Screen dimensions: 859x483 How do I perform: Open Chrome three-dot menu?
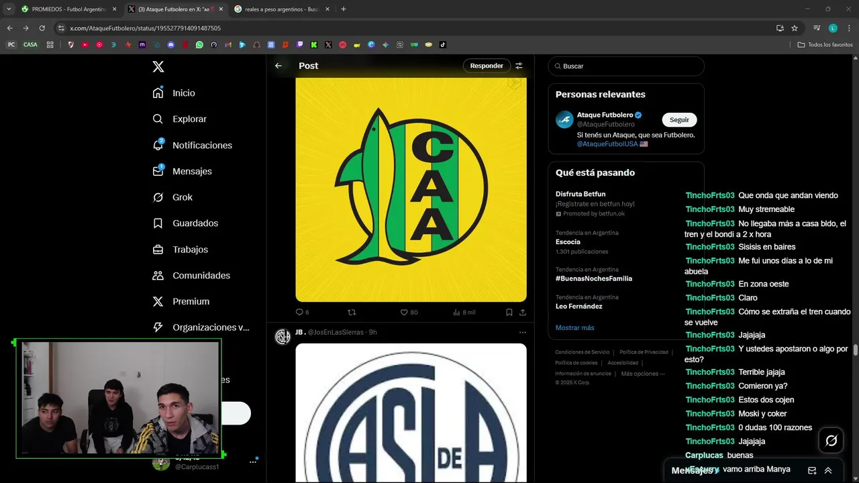849,28
